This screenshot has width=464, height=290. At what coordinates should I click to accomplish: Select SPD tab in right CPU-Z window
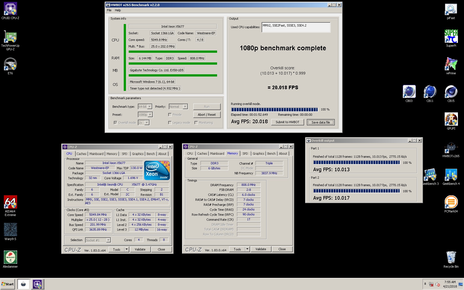pos(245,154)
